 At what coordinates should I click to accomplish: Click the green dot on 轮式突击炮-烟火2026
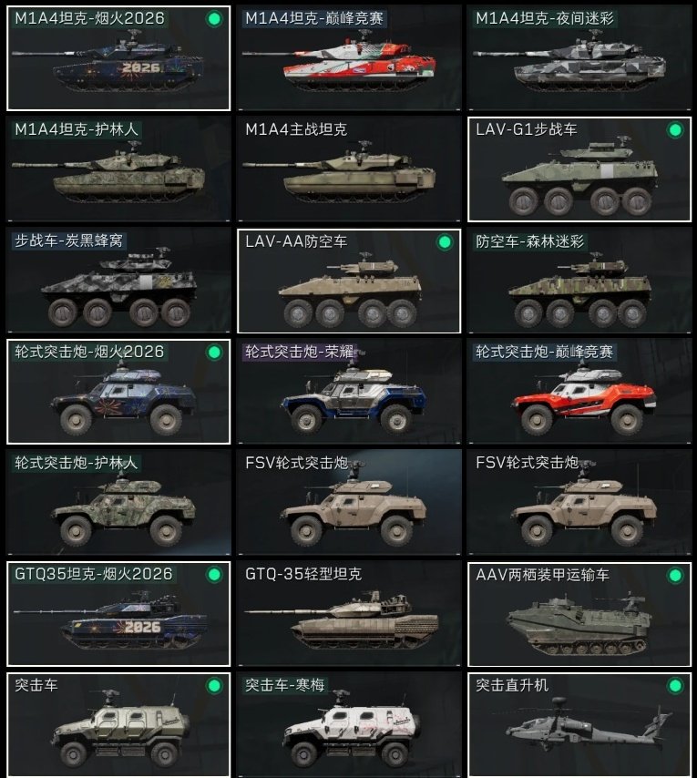214,353
